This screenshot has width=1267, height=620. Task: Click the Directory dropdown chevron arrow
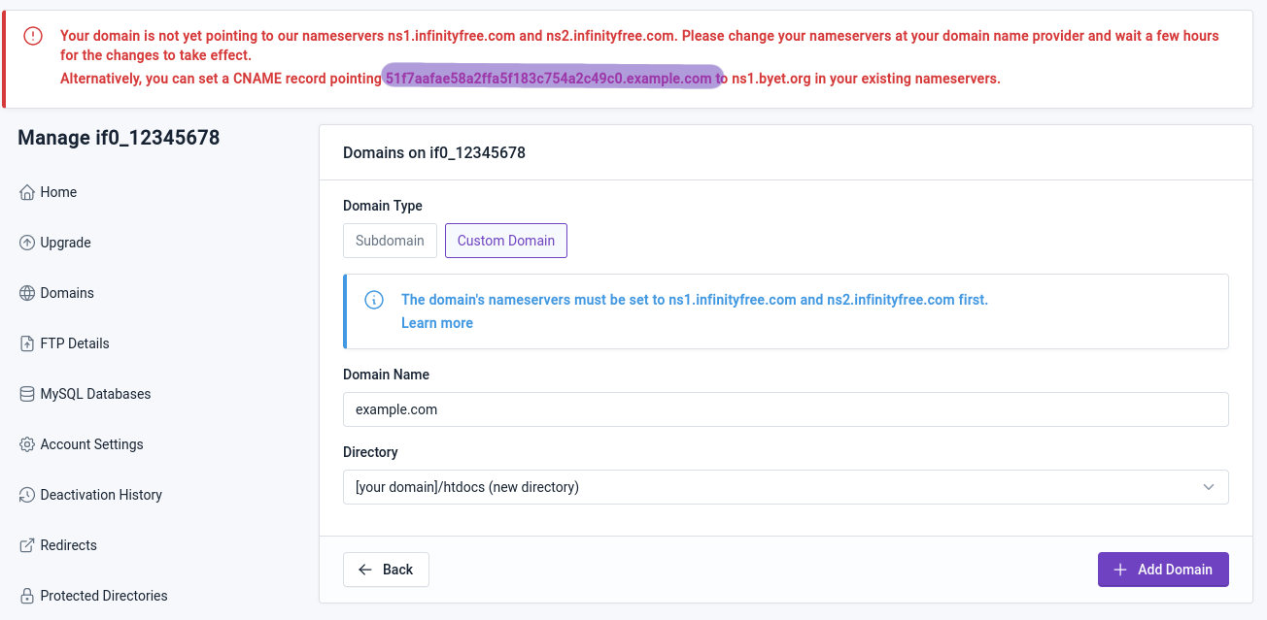[x=1209, y=487]
